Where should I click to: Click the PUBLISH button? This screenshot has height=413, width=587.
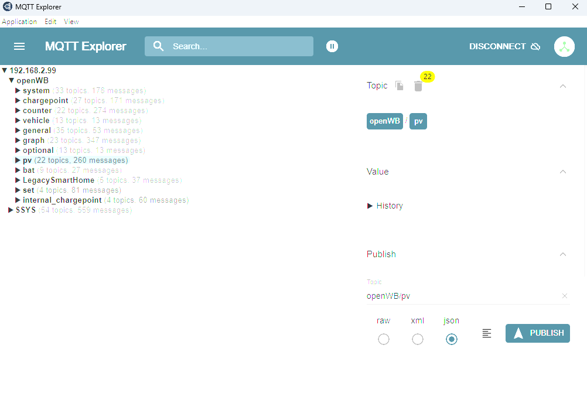pos(538,333)
